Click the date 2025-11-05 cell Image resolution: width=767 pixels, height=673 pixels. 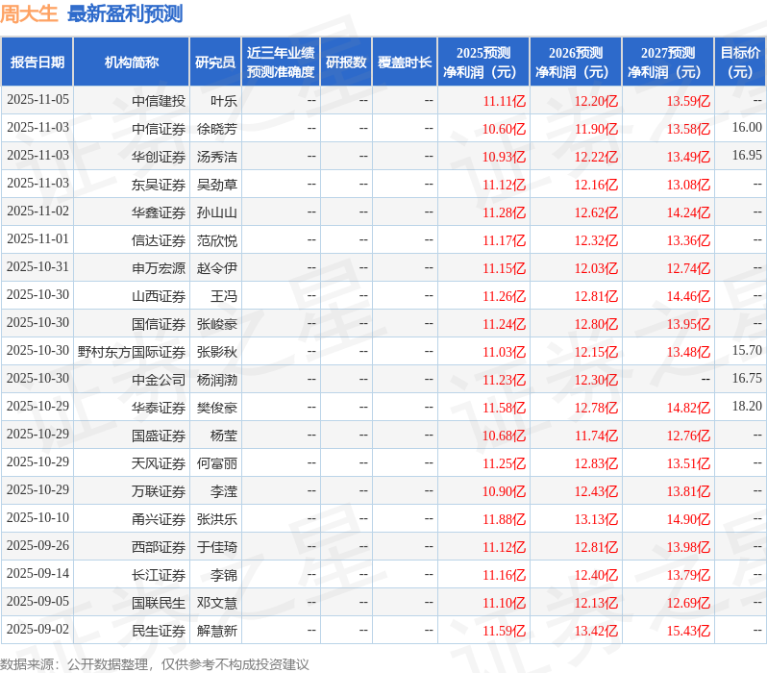37,100
